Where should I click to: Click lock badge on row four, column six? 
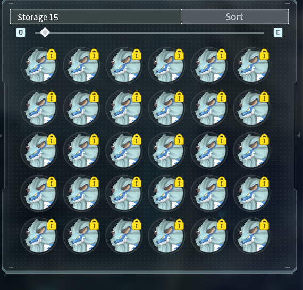pyautogui.click(x=264, y=182)
